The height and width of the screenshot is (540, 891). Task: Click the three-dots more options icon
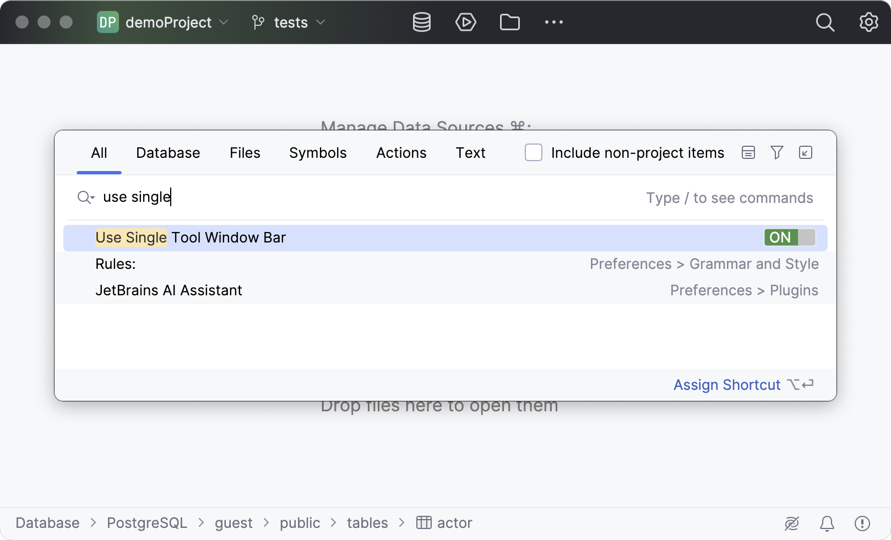pyautogui.click(x=553, y=23)
